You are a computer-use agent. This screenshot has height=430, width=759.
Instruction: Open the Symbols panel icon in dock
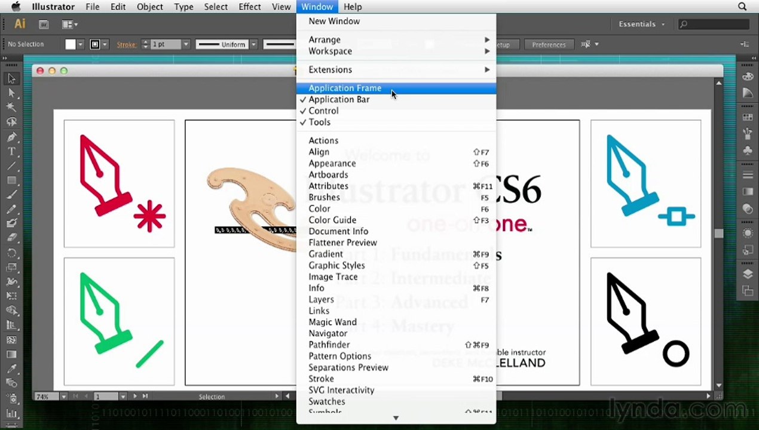[x=748, y=150]
